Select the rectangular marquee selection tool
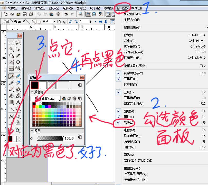Screen dimensions: 208x185 [11, 43]
